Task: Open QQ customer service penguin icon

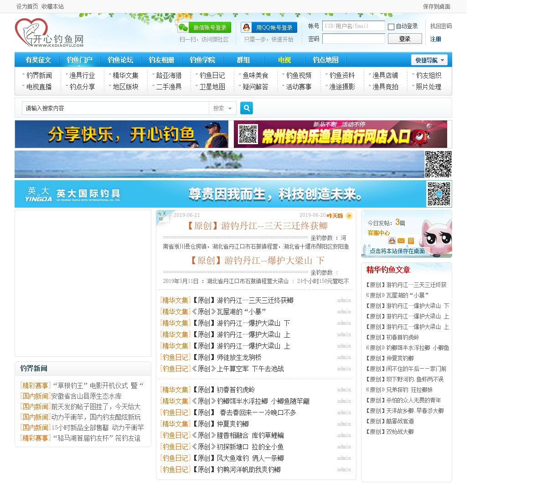Action: [x=392, y=240]
